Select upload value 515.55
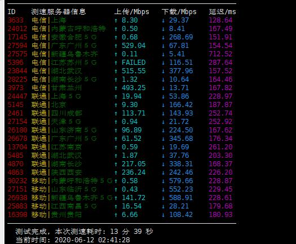This screenshot has width=296, height=244. 134,71
